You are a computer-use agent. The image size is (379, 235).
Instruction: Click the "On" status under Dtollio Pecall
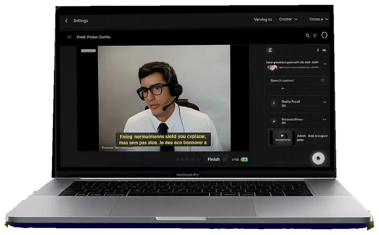(x=284, y=106)
